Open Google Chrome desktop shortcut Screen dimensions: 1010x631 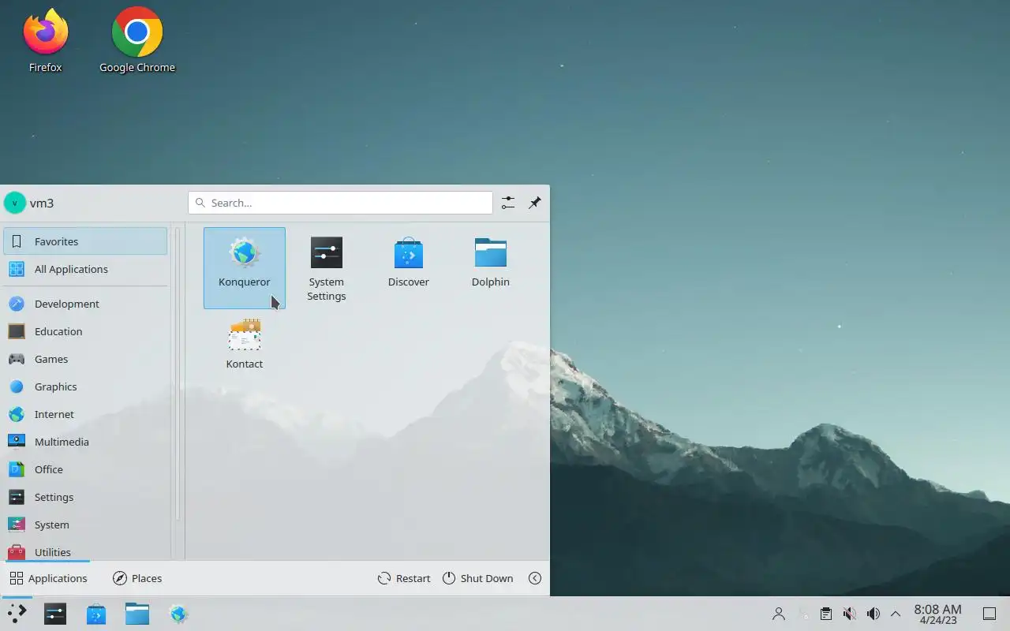137,40
